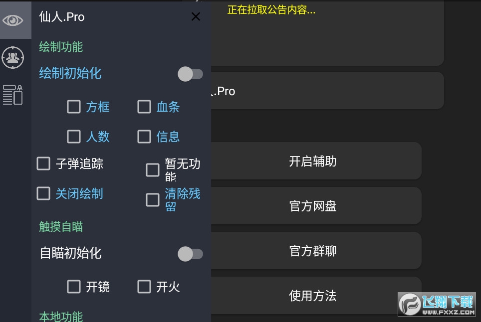Check the 方框 checkbox

point(74,107)
